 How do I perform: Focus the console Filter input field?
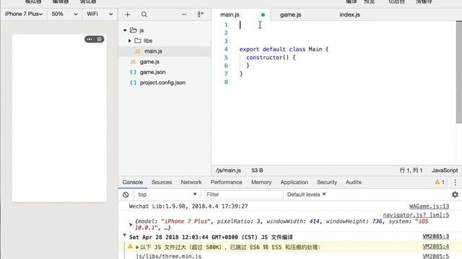(x=244, y=194)
